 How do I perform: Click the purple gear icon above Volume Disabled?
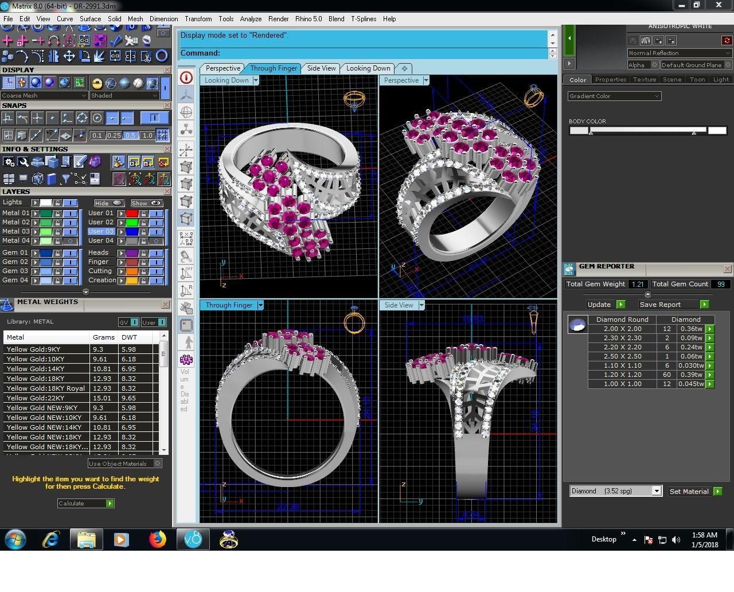point(186,360)
